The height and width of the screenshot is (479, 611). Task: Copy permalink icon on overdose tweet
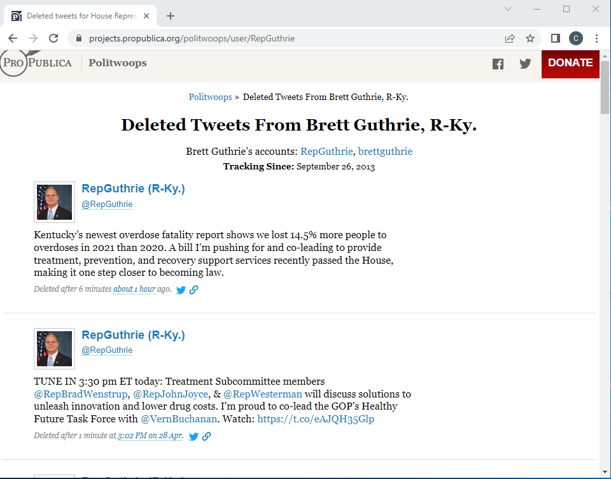tap(193, 290)
